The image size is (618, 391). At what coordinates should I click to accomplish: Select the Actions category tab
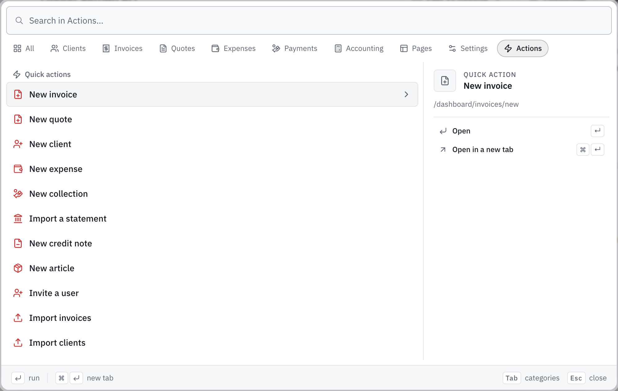pyautogui.click(x=523, y=48)
